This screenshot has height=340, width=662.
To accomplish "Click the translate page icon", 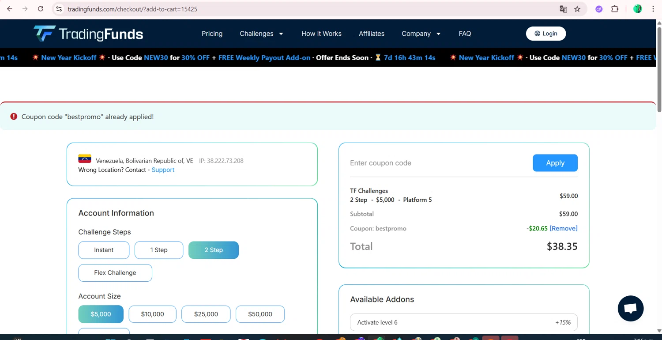I will click(563, 9).
